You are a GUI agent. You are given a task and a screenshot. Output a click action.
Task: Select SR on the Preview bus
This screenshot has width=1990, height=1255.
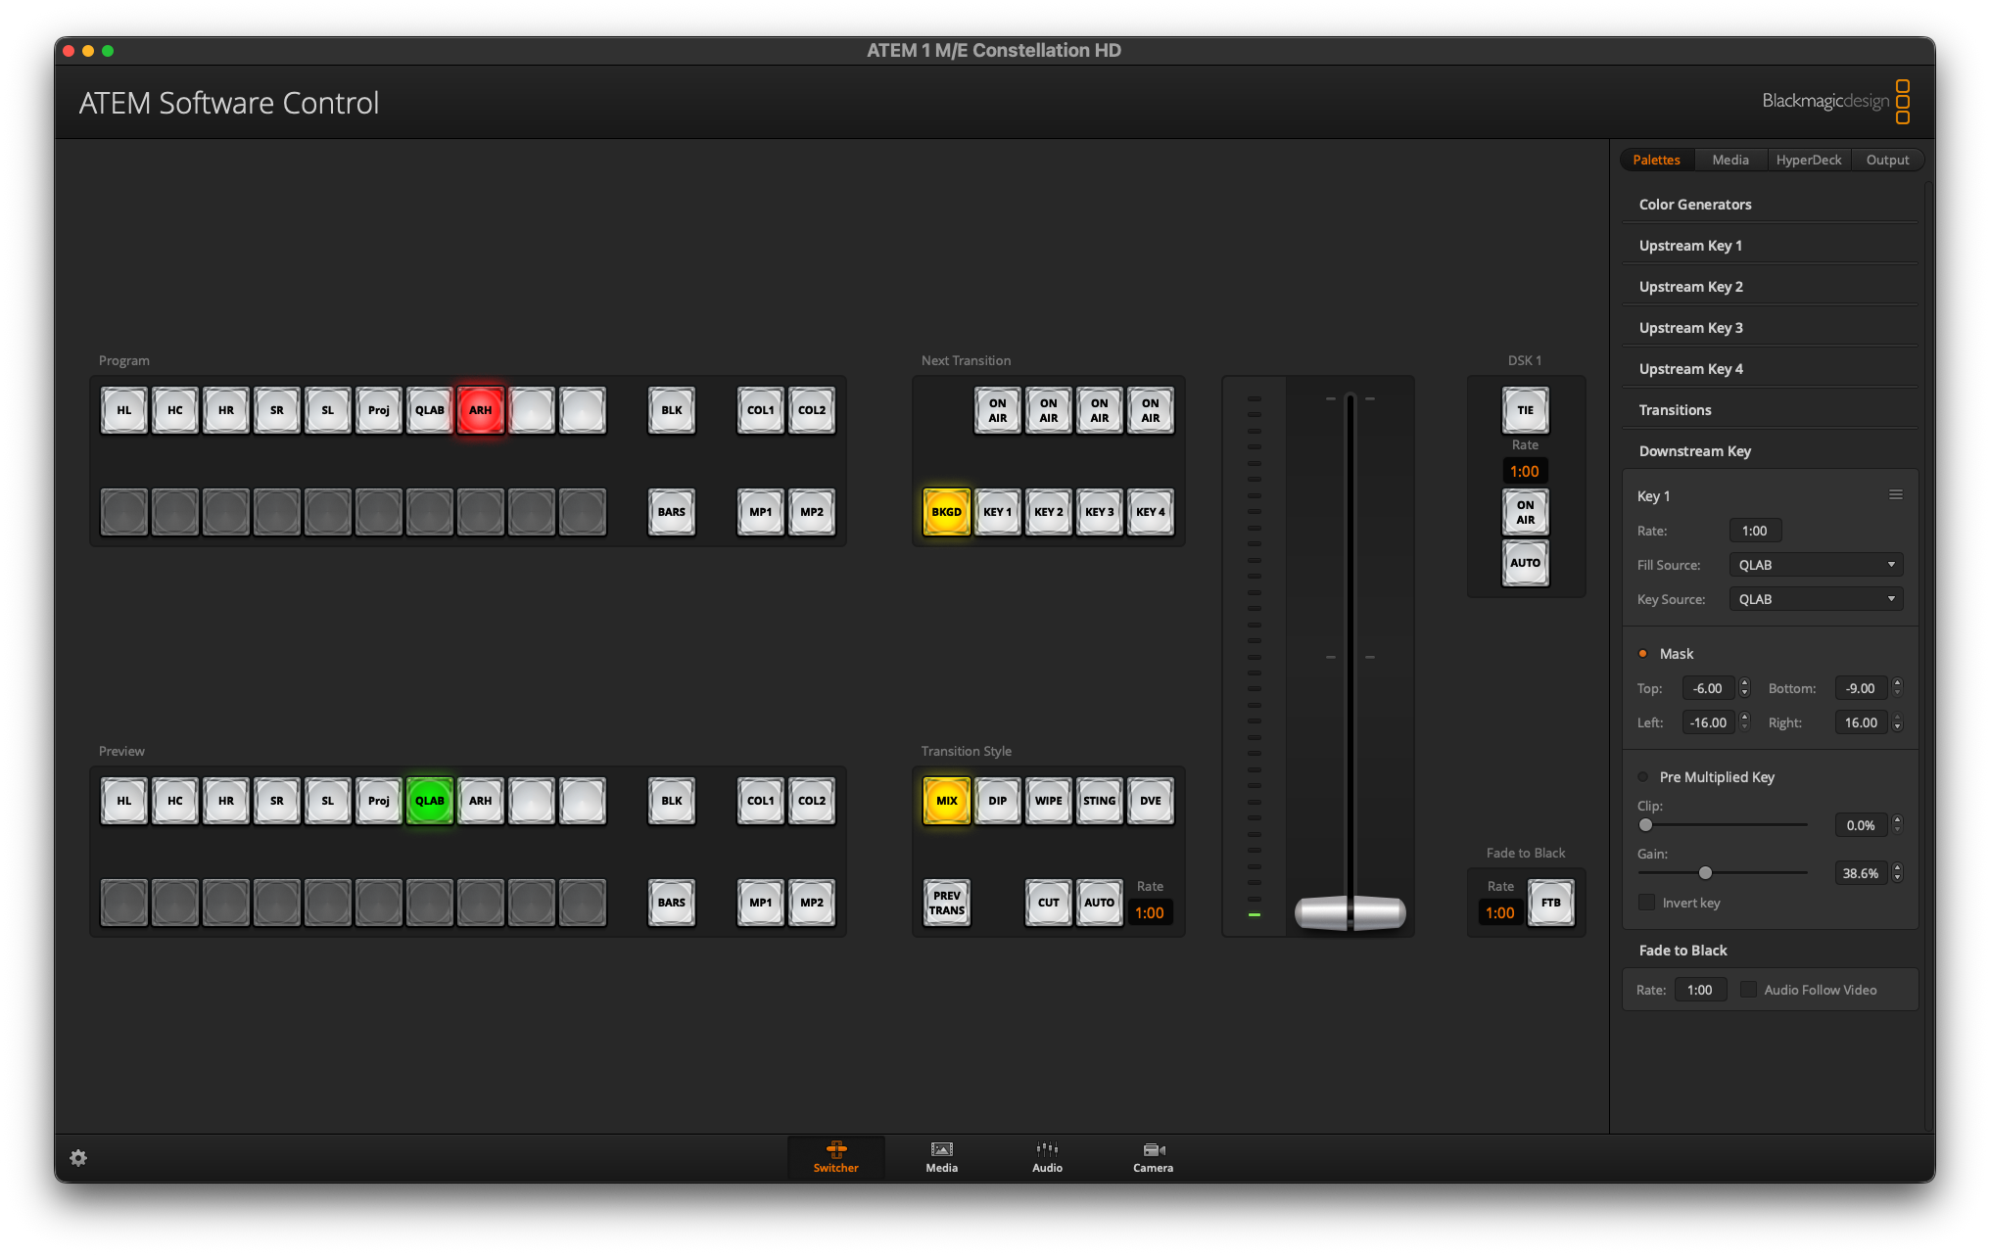[277, 801]
